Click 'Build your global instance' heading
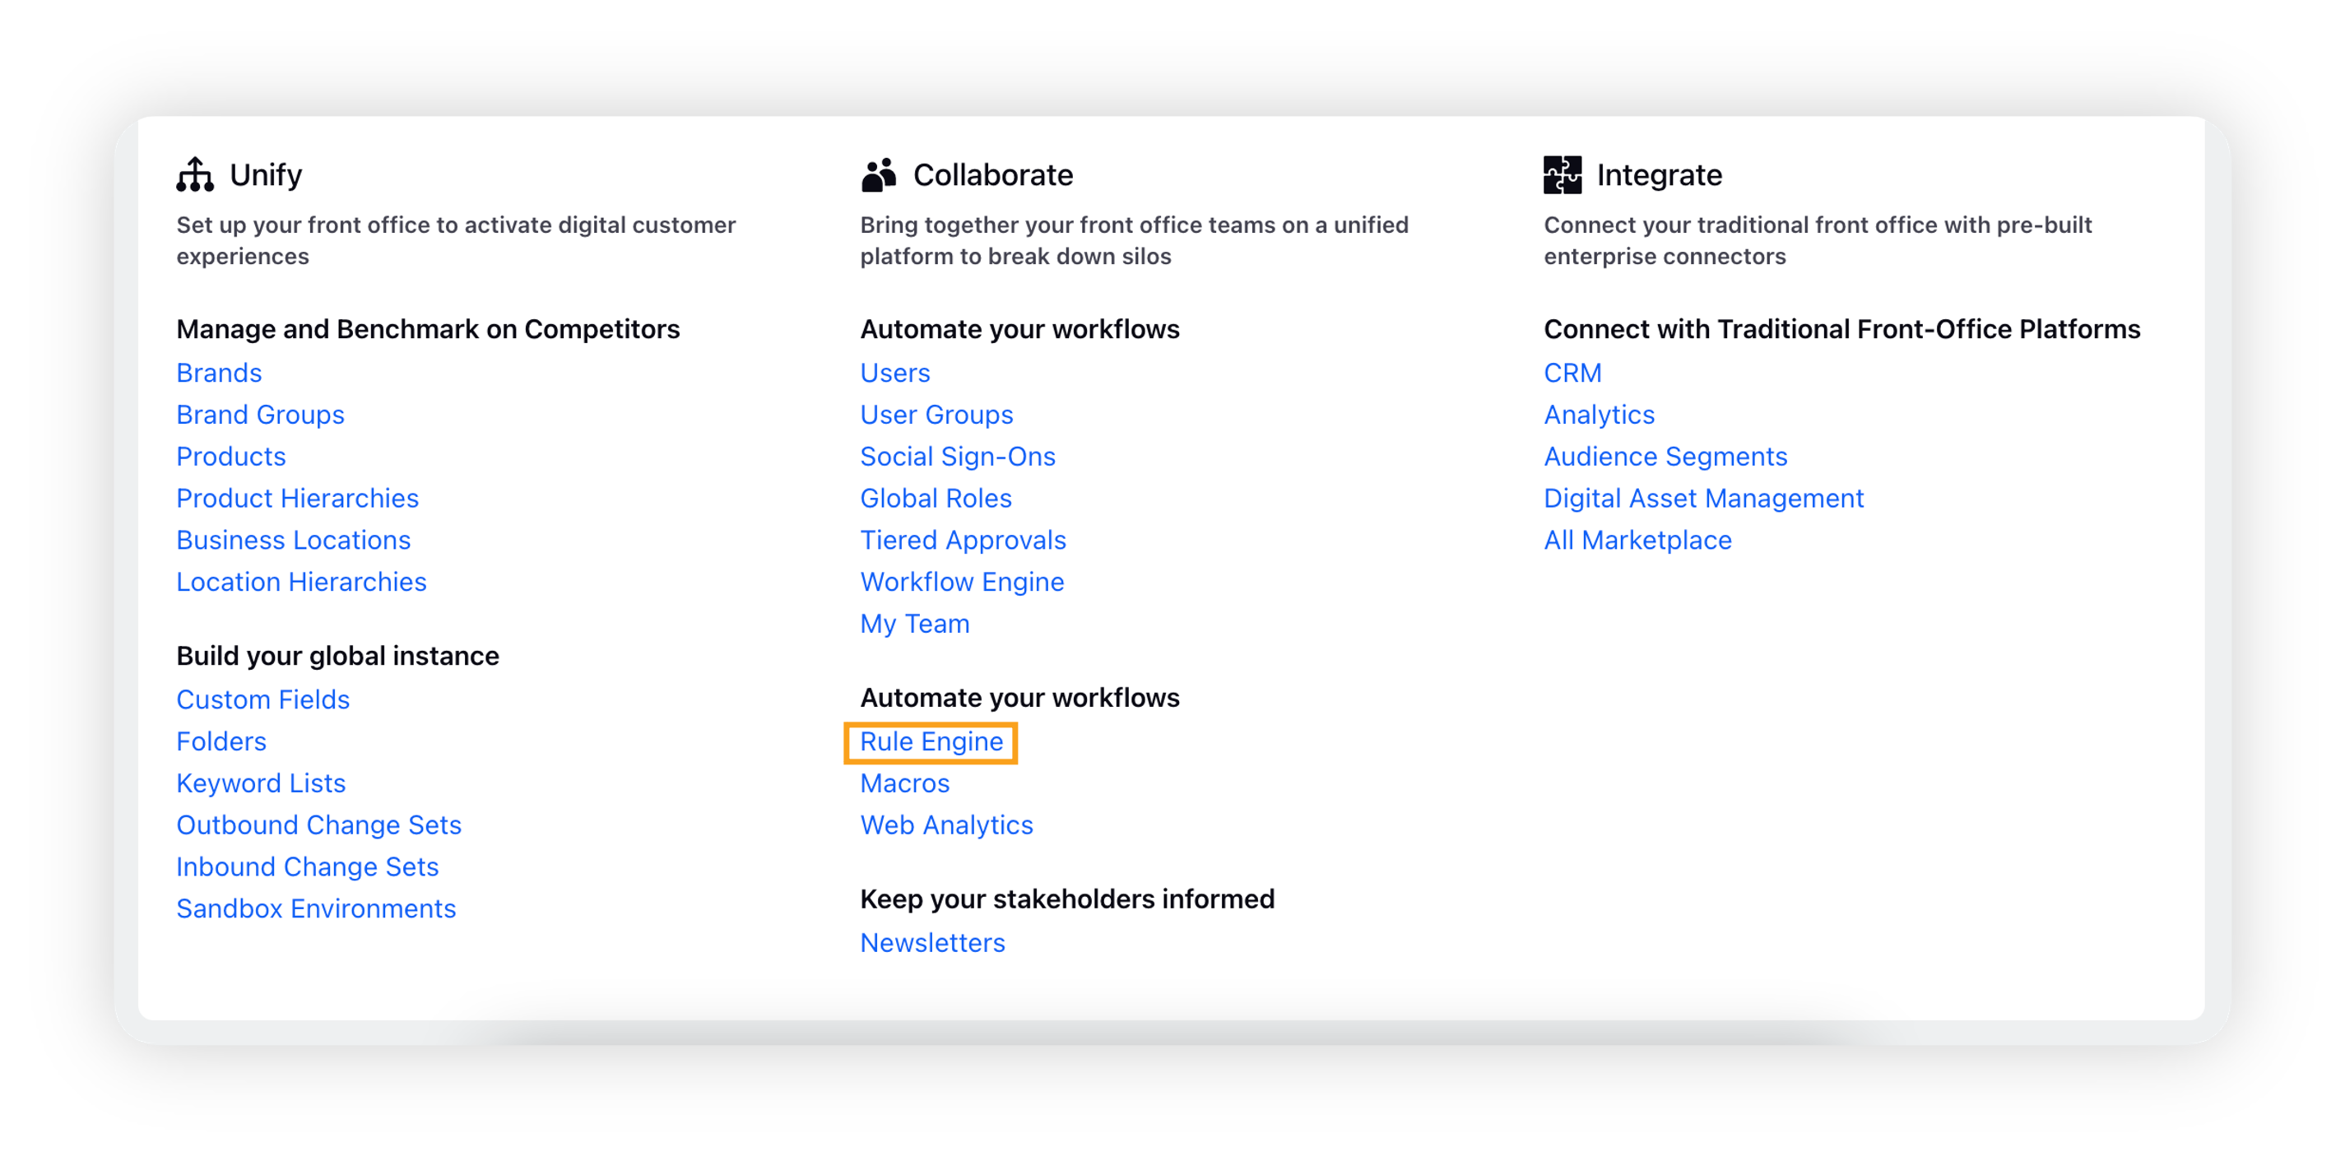The height and width of the screenshot is (1161, 2345). point(337,656)
